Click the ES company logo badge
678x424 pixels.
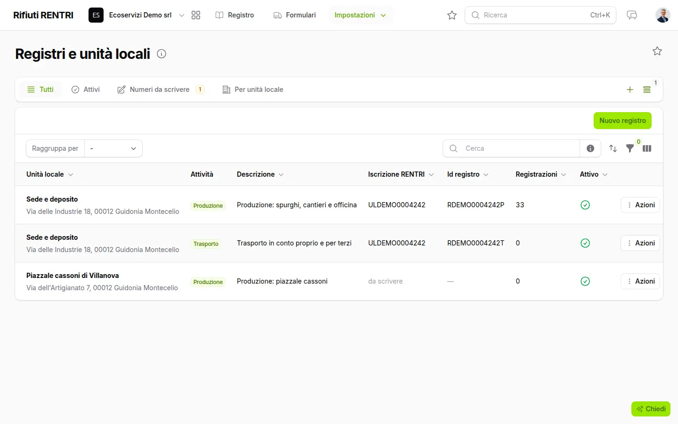tap(96, 15)
